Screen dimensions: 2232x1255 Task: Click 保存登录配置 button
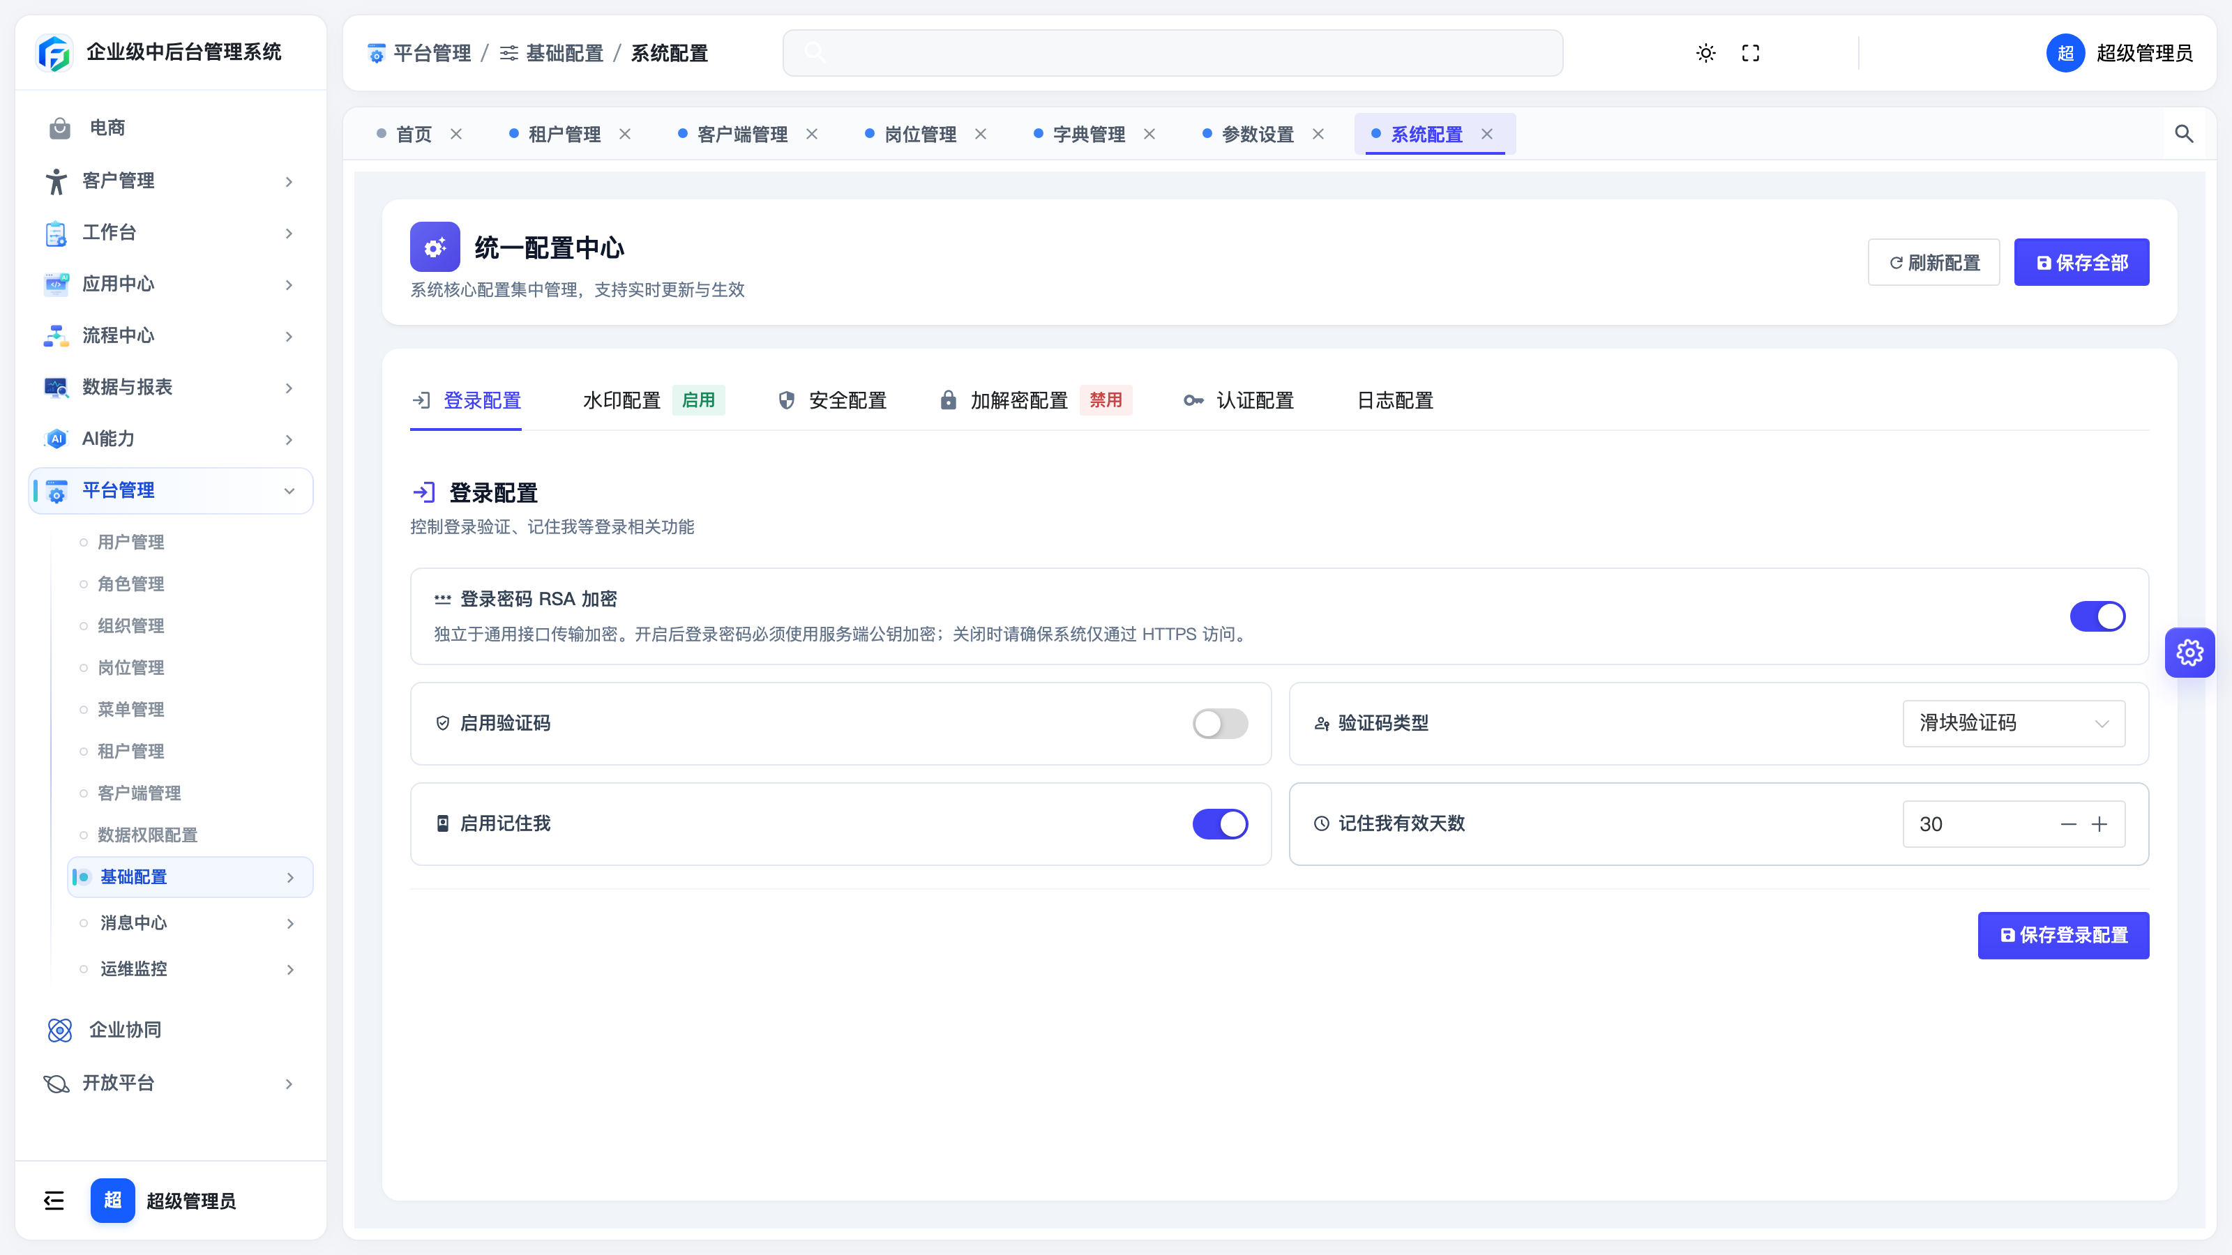click(x=2063, y=934)
